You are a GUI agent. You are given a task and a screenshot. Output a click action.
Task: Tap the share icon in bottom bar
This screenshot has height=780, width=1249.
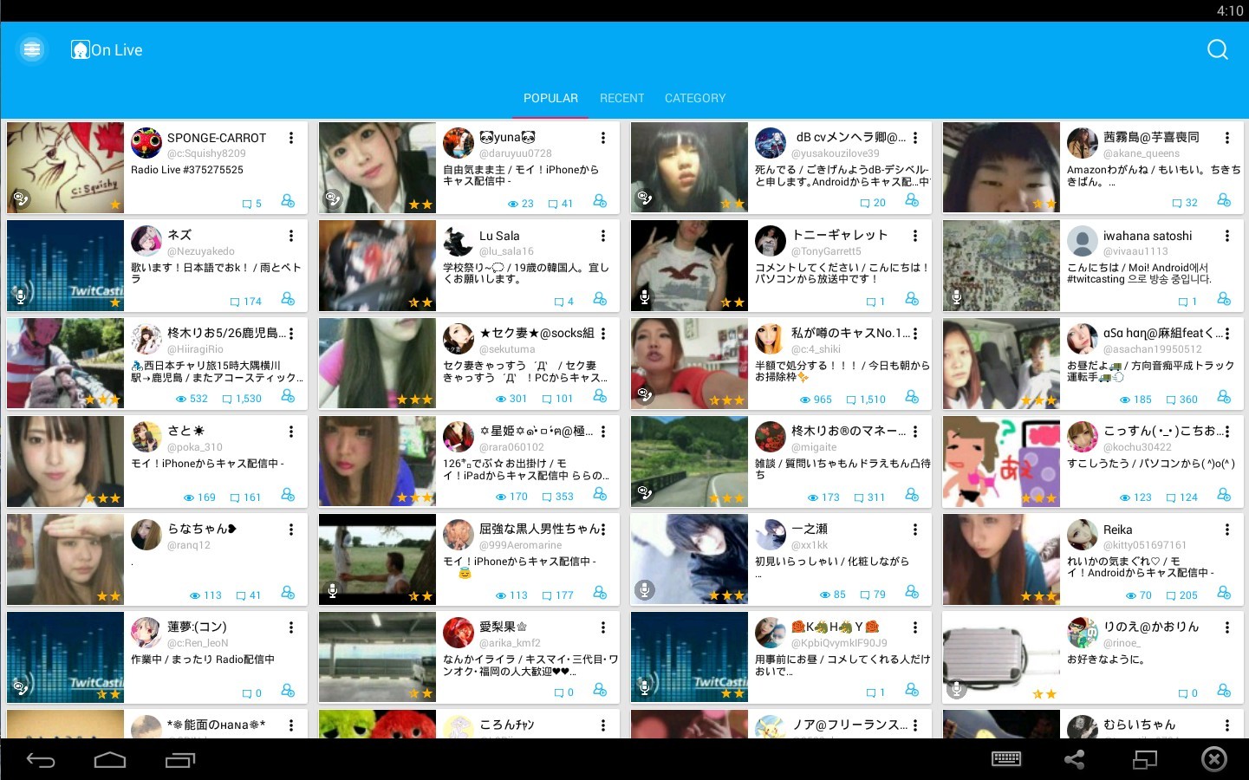point(1074,760)
